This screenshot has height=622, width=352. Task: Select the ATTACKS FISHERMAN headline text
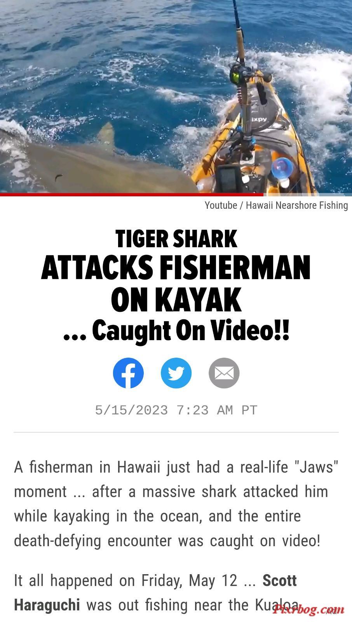[176, 268]
